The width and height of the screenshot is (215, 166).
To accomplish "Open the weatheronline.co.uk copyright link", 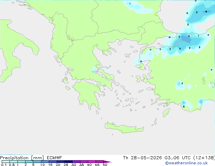I will 186,163.
